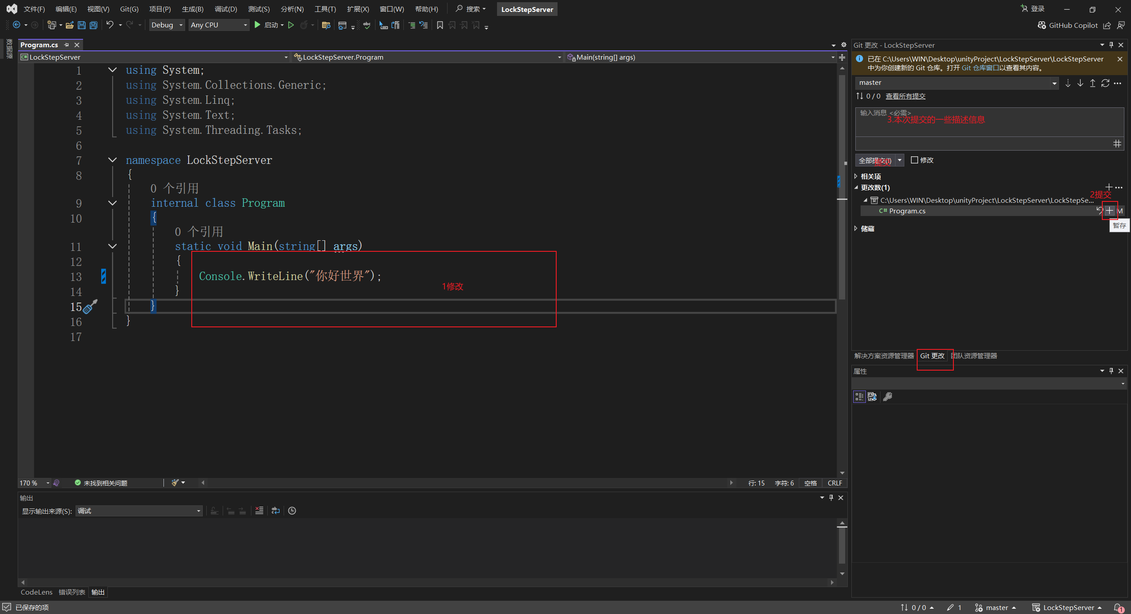Stage all changes with plus beside 更改数(1)

pyautogui.click(x=1108, y=187)
